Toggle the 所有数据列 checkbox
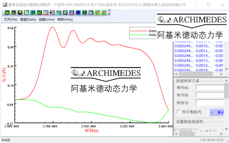The width and height of the screenshot is (229, 143). pos(178,112)
